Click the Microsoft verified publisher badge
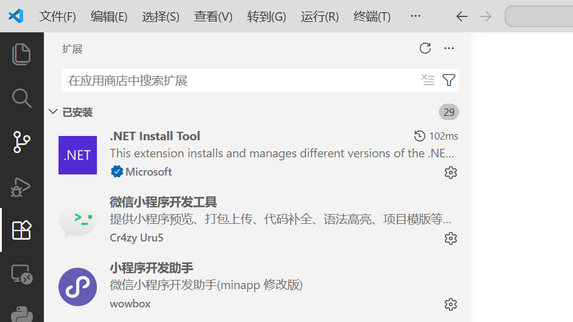The width and height of the screenshot is (573, 322). [116, 171]
